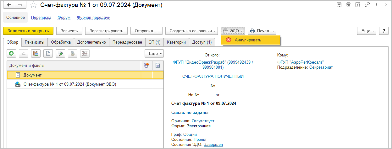Image resolution: width=392 pixels, height=149 pixels.
Task: Expand the Создать на основании dropdown
Action: coord(192,31)
